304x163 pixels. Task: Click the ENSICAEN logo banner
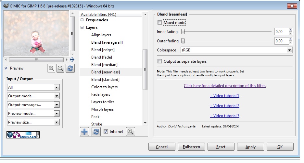coord(23,135)
